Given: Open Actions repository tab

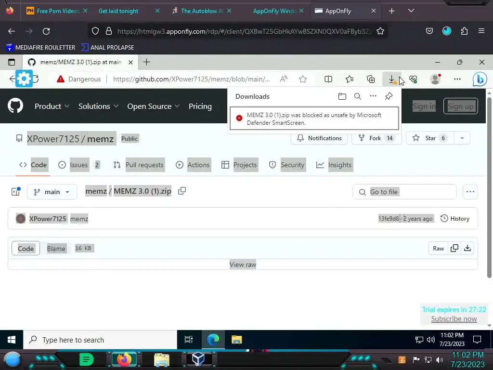Looking at the screenshot, I should coord(193,165).
